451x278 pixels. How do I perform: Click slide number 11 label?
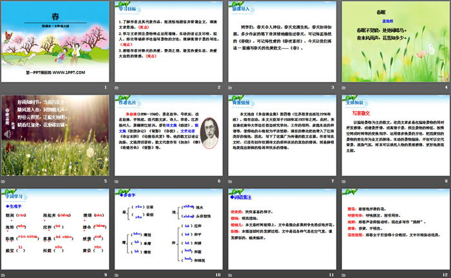click(x=332, y=275)
